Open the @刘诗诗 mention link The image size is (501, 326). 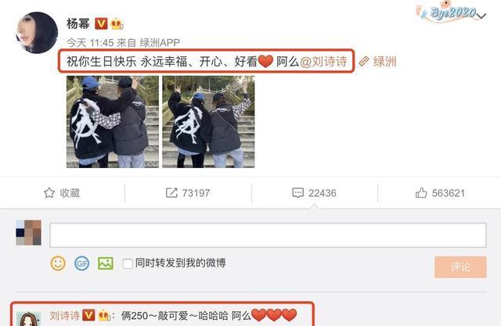(x=323, y=61)
